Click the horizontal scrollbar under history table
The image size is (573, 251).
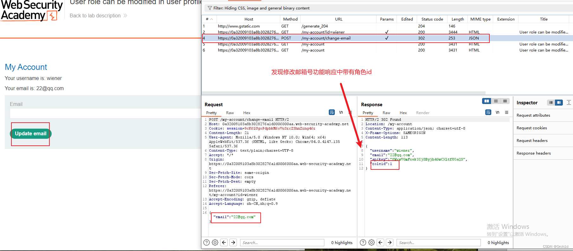[344, 93]
